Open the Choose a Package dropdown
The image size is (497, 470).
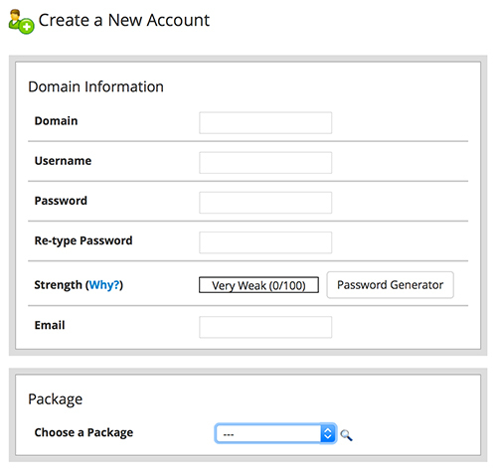click(275, 433)
